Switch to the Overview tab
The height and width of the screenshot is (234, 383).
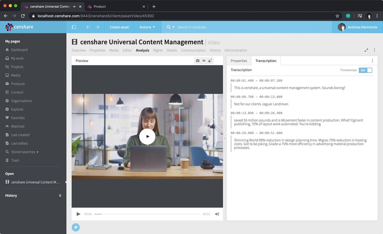point(78,50)
